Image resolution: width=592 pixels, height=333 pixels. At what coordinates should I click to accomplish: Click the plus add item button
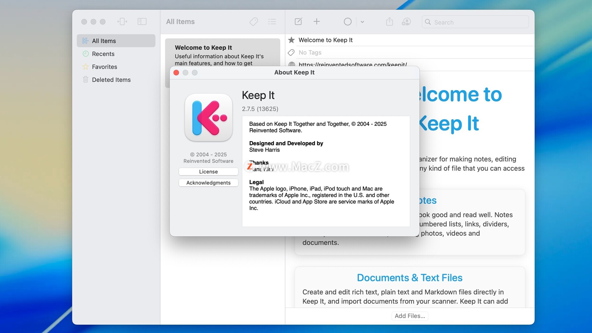pyautogui.click(x=317, y=22)
